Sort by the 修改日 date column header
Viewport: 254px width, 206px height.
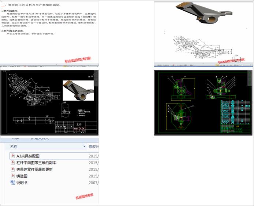click(x=93, y=147)
